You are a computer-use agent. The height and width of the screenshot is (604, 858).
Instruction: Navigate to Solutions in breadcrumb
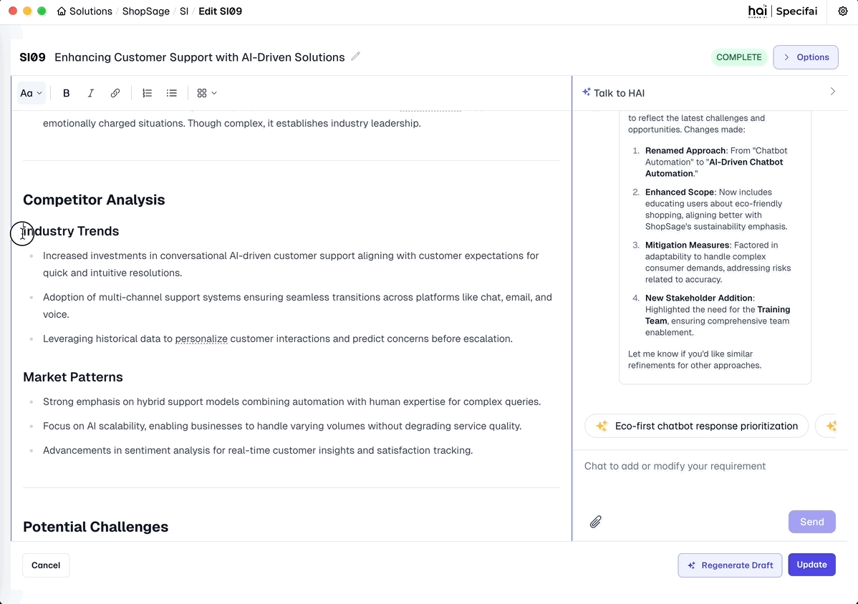click(90, 11)
